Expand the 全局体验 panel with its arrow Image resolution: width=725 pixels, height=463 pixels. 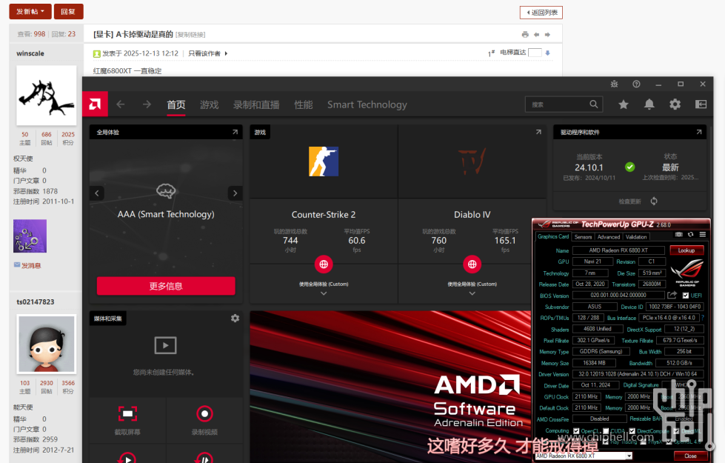235,131
